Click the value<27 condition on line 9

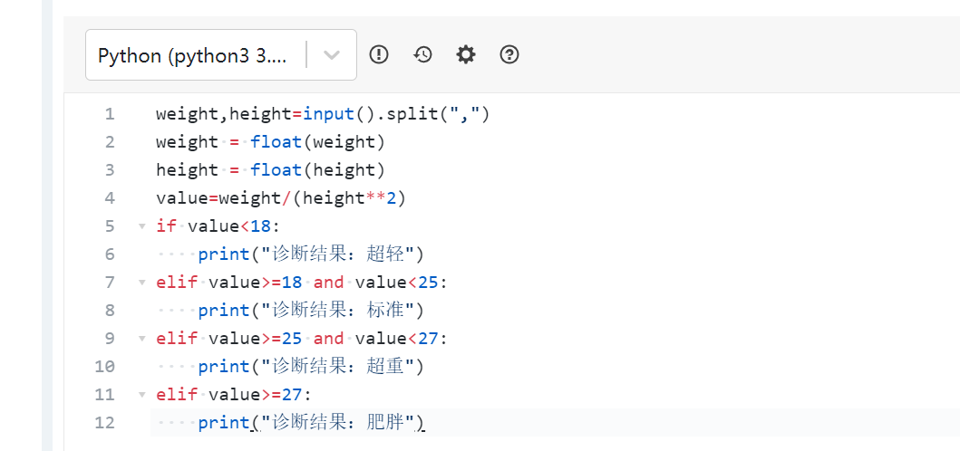pyautogui.click(x=397, y=339)
